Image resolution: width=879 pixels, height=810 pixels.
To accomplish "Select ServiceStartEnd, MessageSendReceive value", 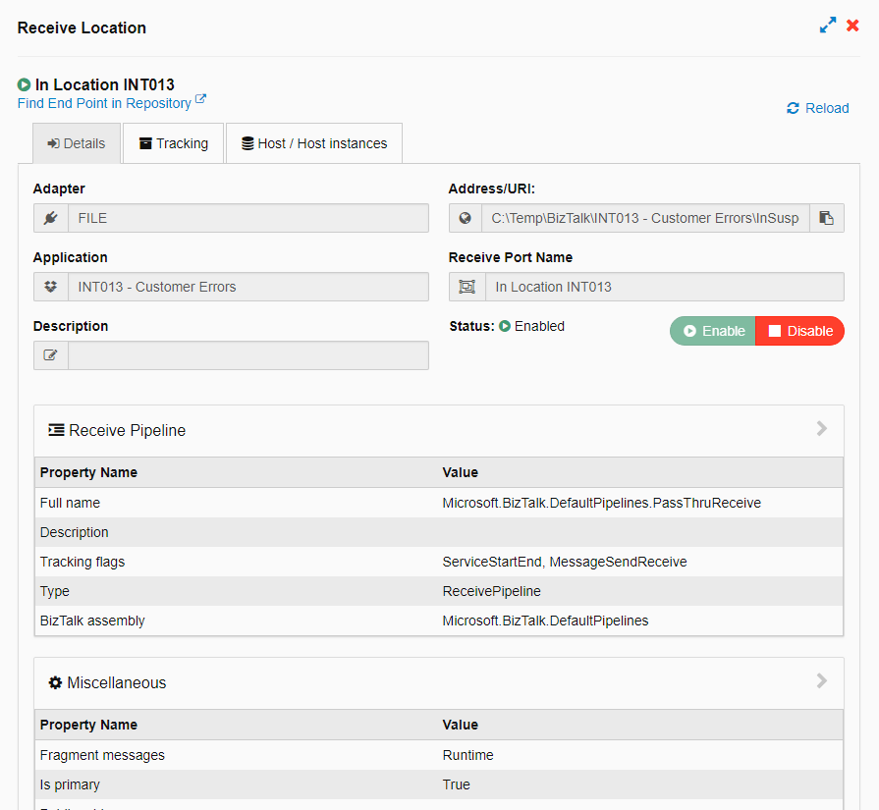I will (x=565, y=562).
